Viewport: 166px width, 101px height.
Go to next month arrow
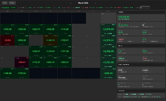95,3
